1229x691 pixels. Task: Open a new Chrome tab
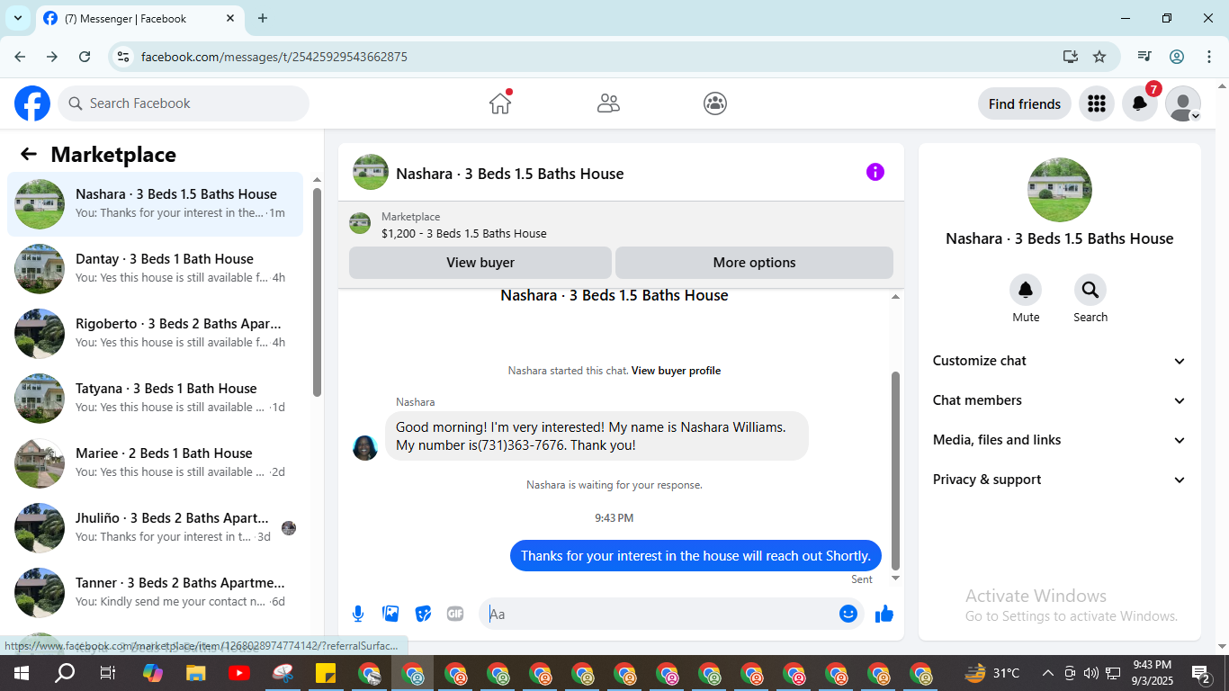263,18
